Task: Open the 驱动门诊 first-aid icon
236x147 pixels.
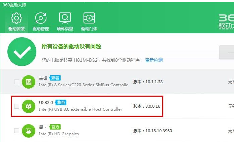Action: [x=89, y=18]
